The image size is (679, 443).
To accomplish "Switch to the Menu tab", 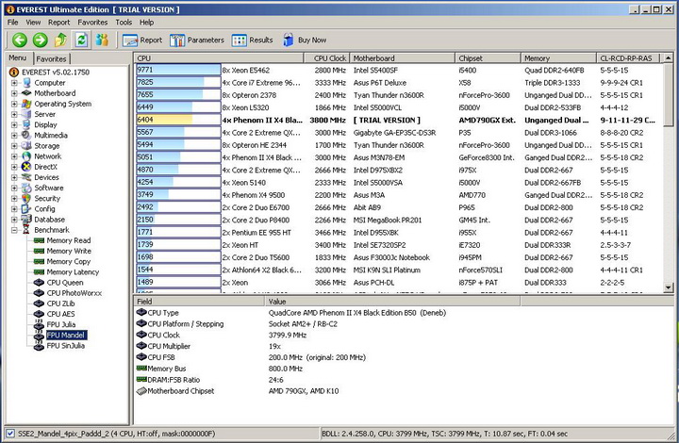I will click(18, 58).
